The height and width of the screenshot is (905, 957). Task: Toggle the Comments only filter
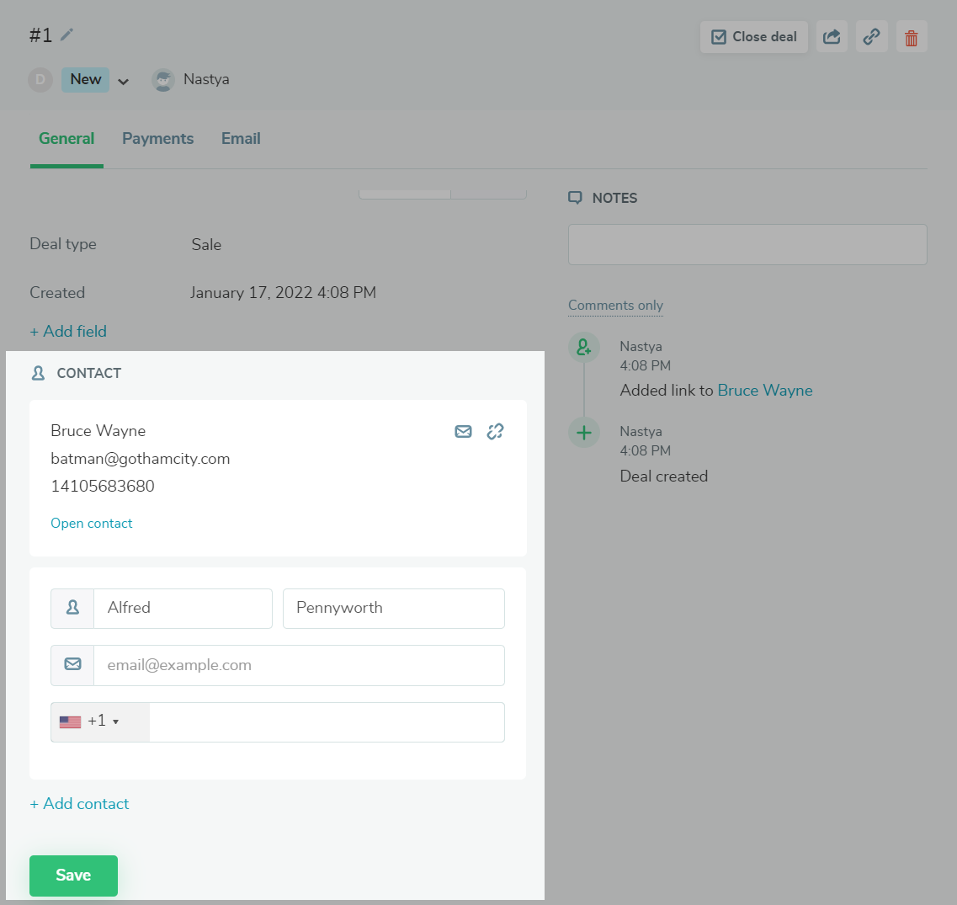point(615,306)
